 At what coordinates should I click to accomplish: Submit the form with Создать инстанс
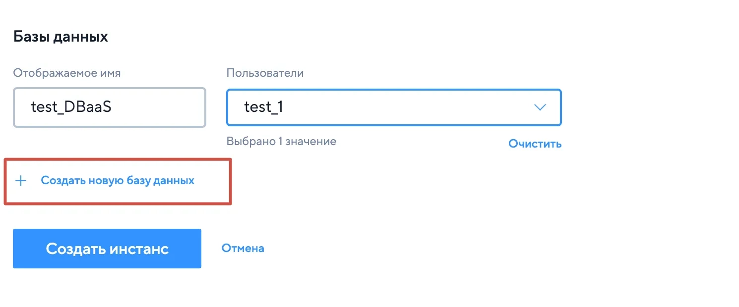[x=107, y=249]
